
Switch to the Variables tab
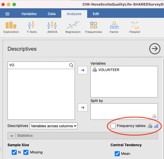29,14
